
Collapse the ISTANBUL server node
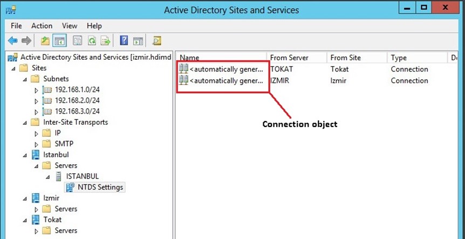click(x=48, y=177)
